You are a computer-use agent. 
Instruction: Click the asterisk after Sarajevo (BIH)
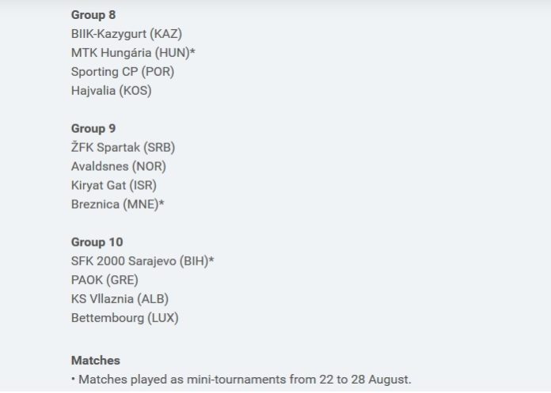click(211, 259)
